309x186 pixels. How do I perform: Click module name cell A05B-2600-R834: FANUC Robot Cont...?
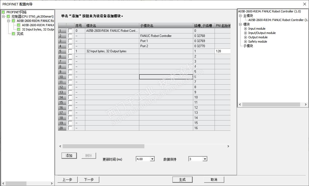[x=112, y=31]
